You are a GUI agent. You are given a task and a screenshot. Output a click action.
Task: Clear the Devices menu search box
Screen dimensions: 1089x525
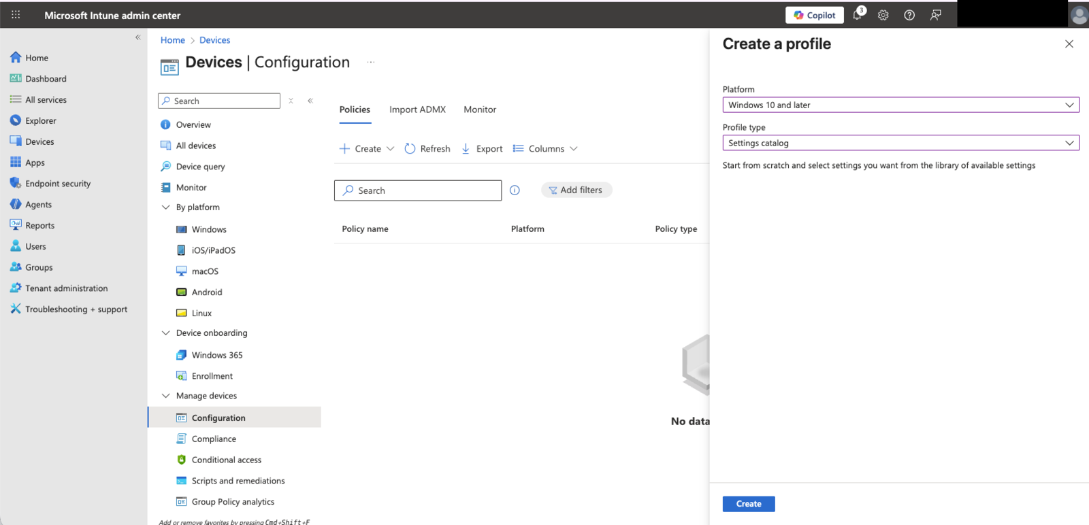(x=291, y=101)
